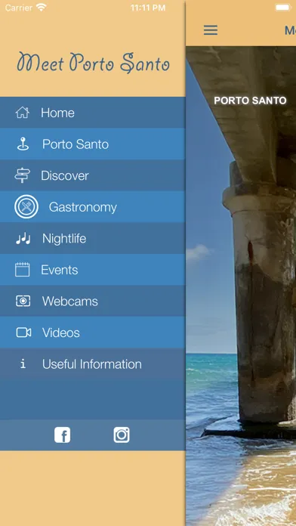The image size is (296, 526).
Task: Click the Meet Porto Santo title logo
Action: tap(93, 63)
